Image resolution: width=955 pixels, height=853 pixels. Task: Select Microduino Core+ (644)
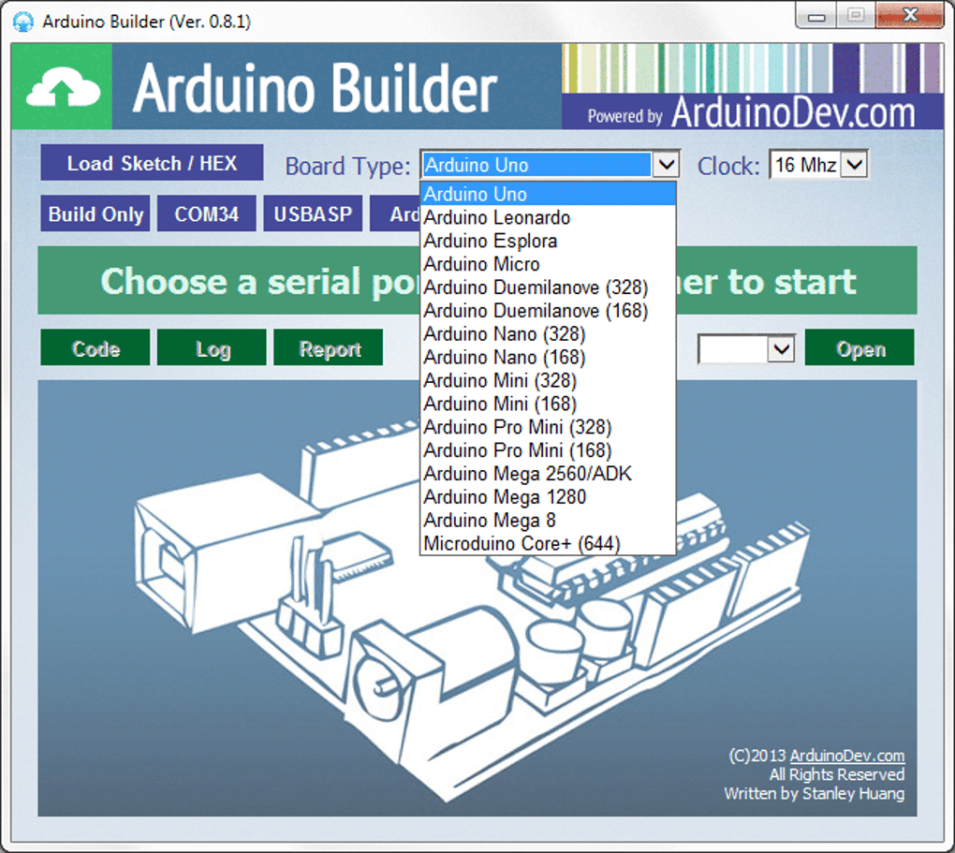coord(548,543)
